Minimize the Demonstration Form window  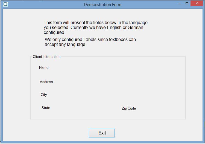point(179,4)
